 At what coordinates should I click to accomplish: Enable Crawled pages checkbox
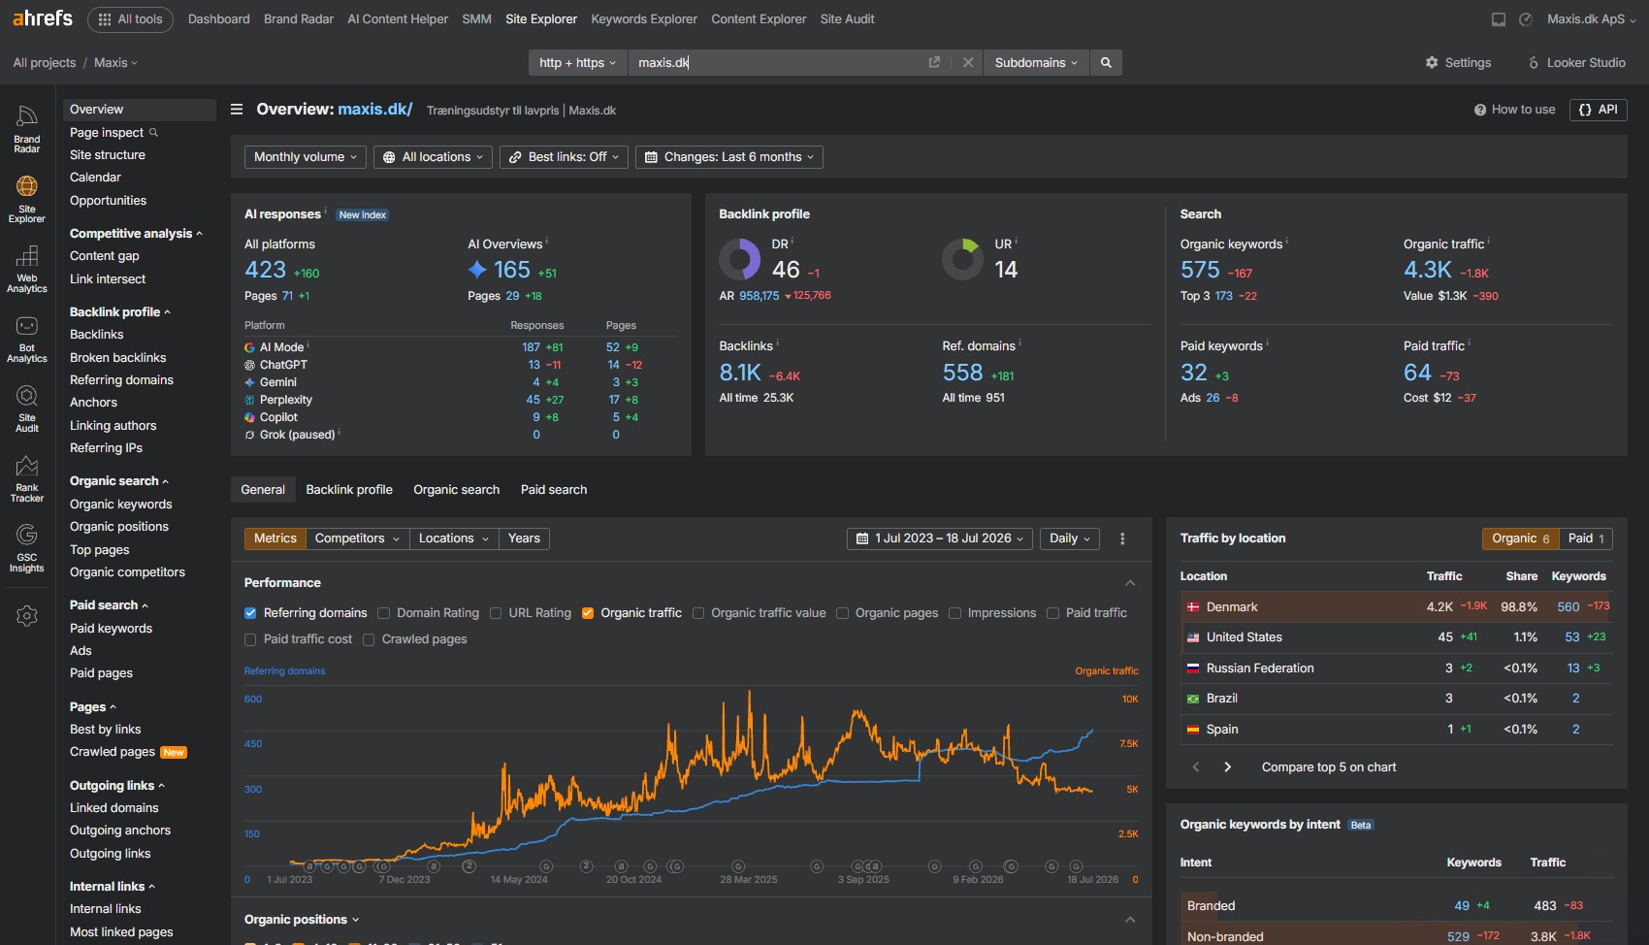[x=369, y=639]
